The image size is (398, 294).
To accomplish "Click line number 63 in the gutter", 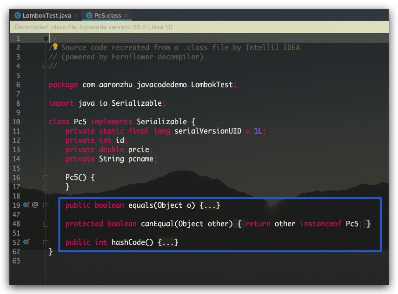I will (16, 261).
